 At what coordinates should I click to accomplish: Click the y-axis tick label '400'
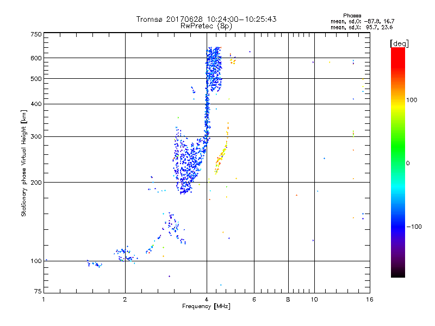point(36,104)
